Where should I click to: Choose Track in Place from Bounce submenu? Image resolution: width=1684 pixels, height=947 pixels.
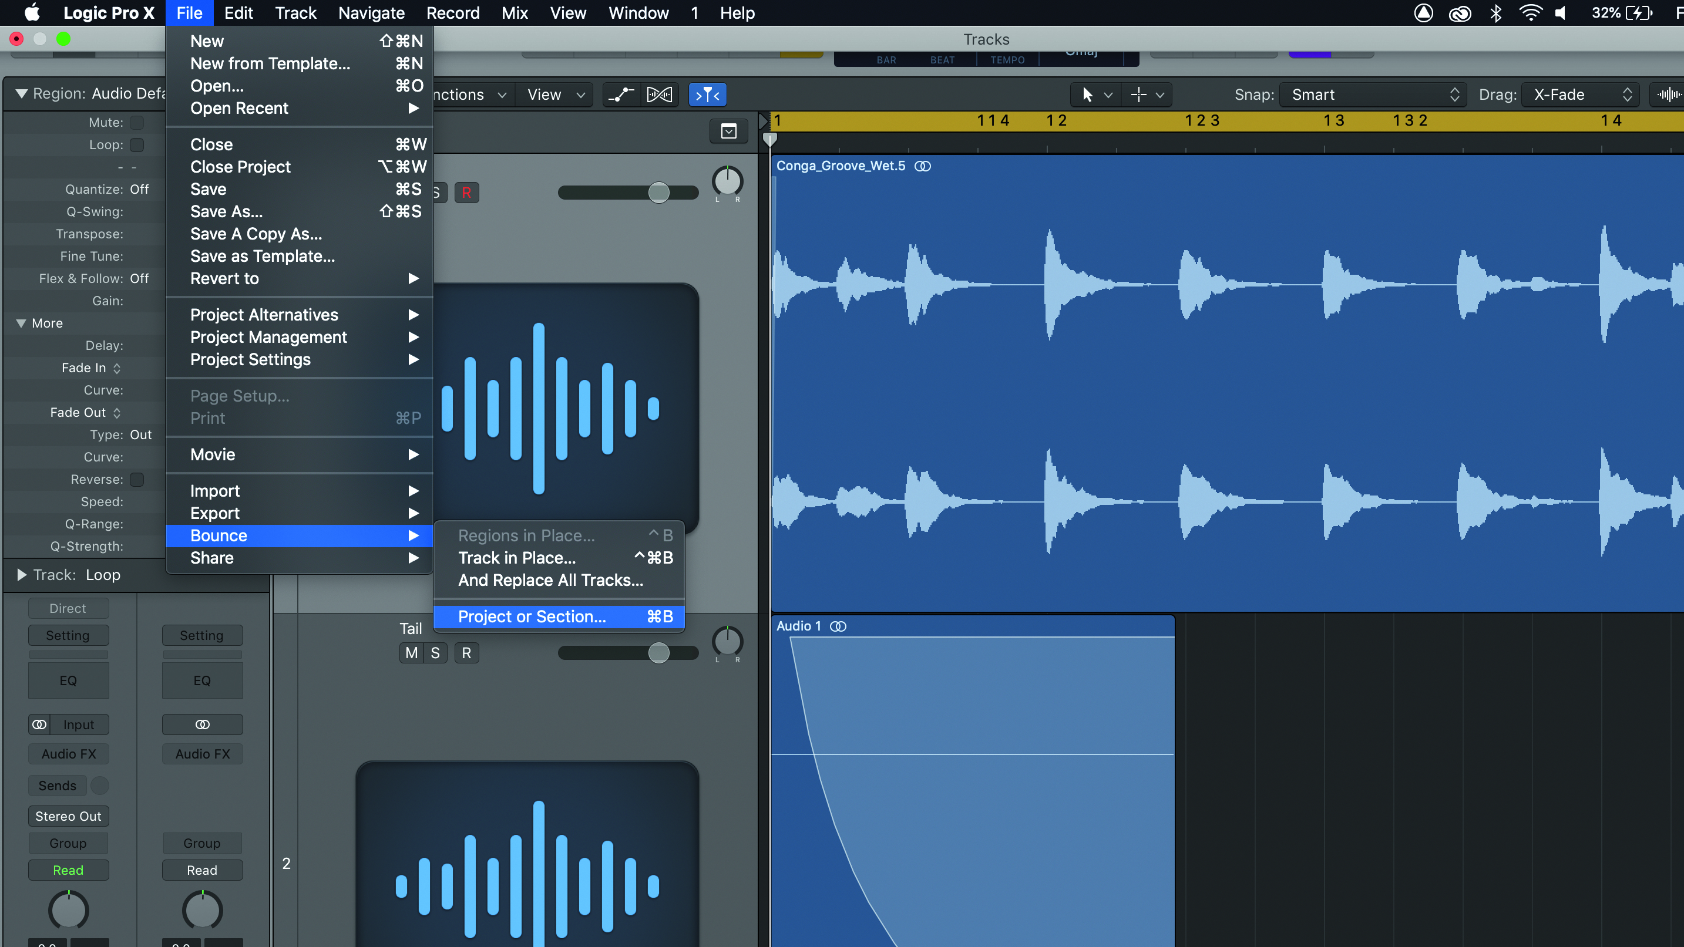click(x=560, y=558)
